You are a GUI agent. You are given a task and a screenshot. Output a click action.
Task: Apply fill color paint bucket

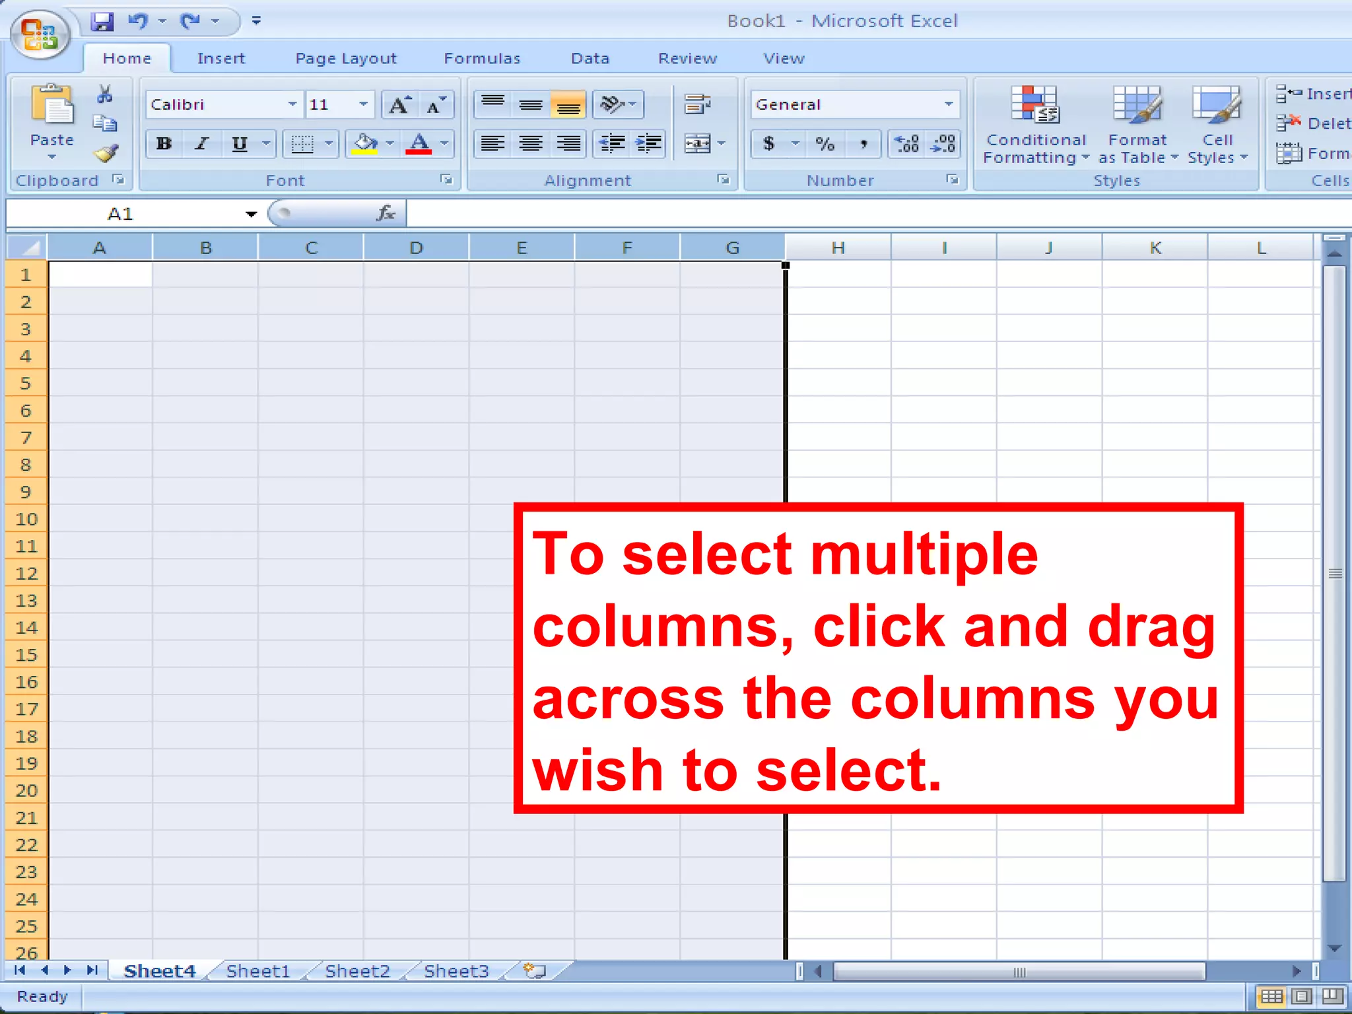pos(364,144)
